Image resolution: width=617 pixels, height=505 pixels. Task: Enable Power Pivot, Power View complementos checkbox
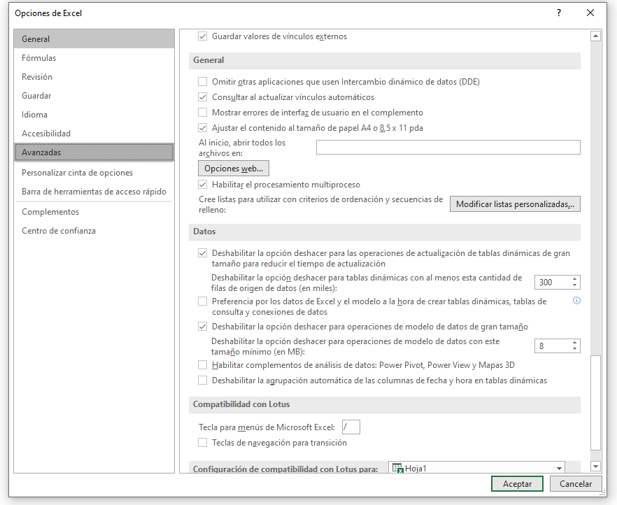pos(202,365)
